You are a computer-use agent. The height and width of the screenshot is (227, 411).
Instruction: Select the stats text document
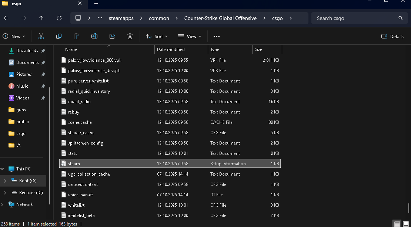point(170,153)
